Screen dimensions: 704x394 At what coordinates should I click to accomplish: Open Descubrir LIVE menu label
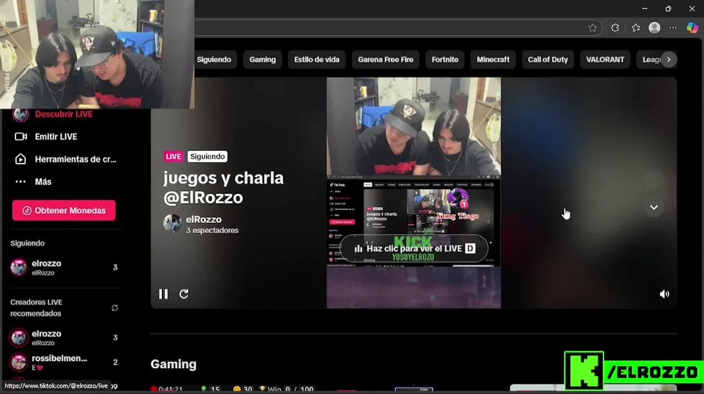[x=64, y=114]
